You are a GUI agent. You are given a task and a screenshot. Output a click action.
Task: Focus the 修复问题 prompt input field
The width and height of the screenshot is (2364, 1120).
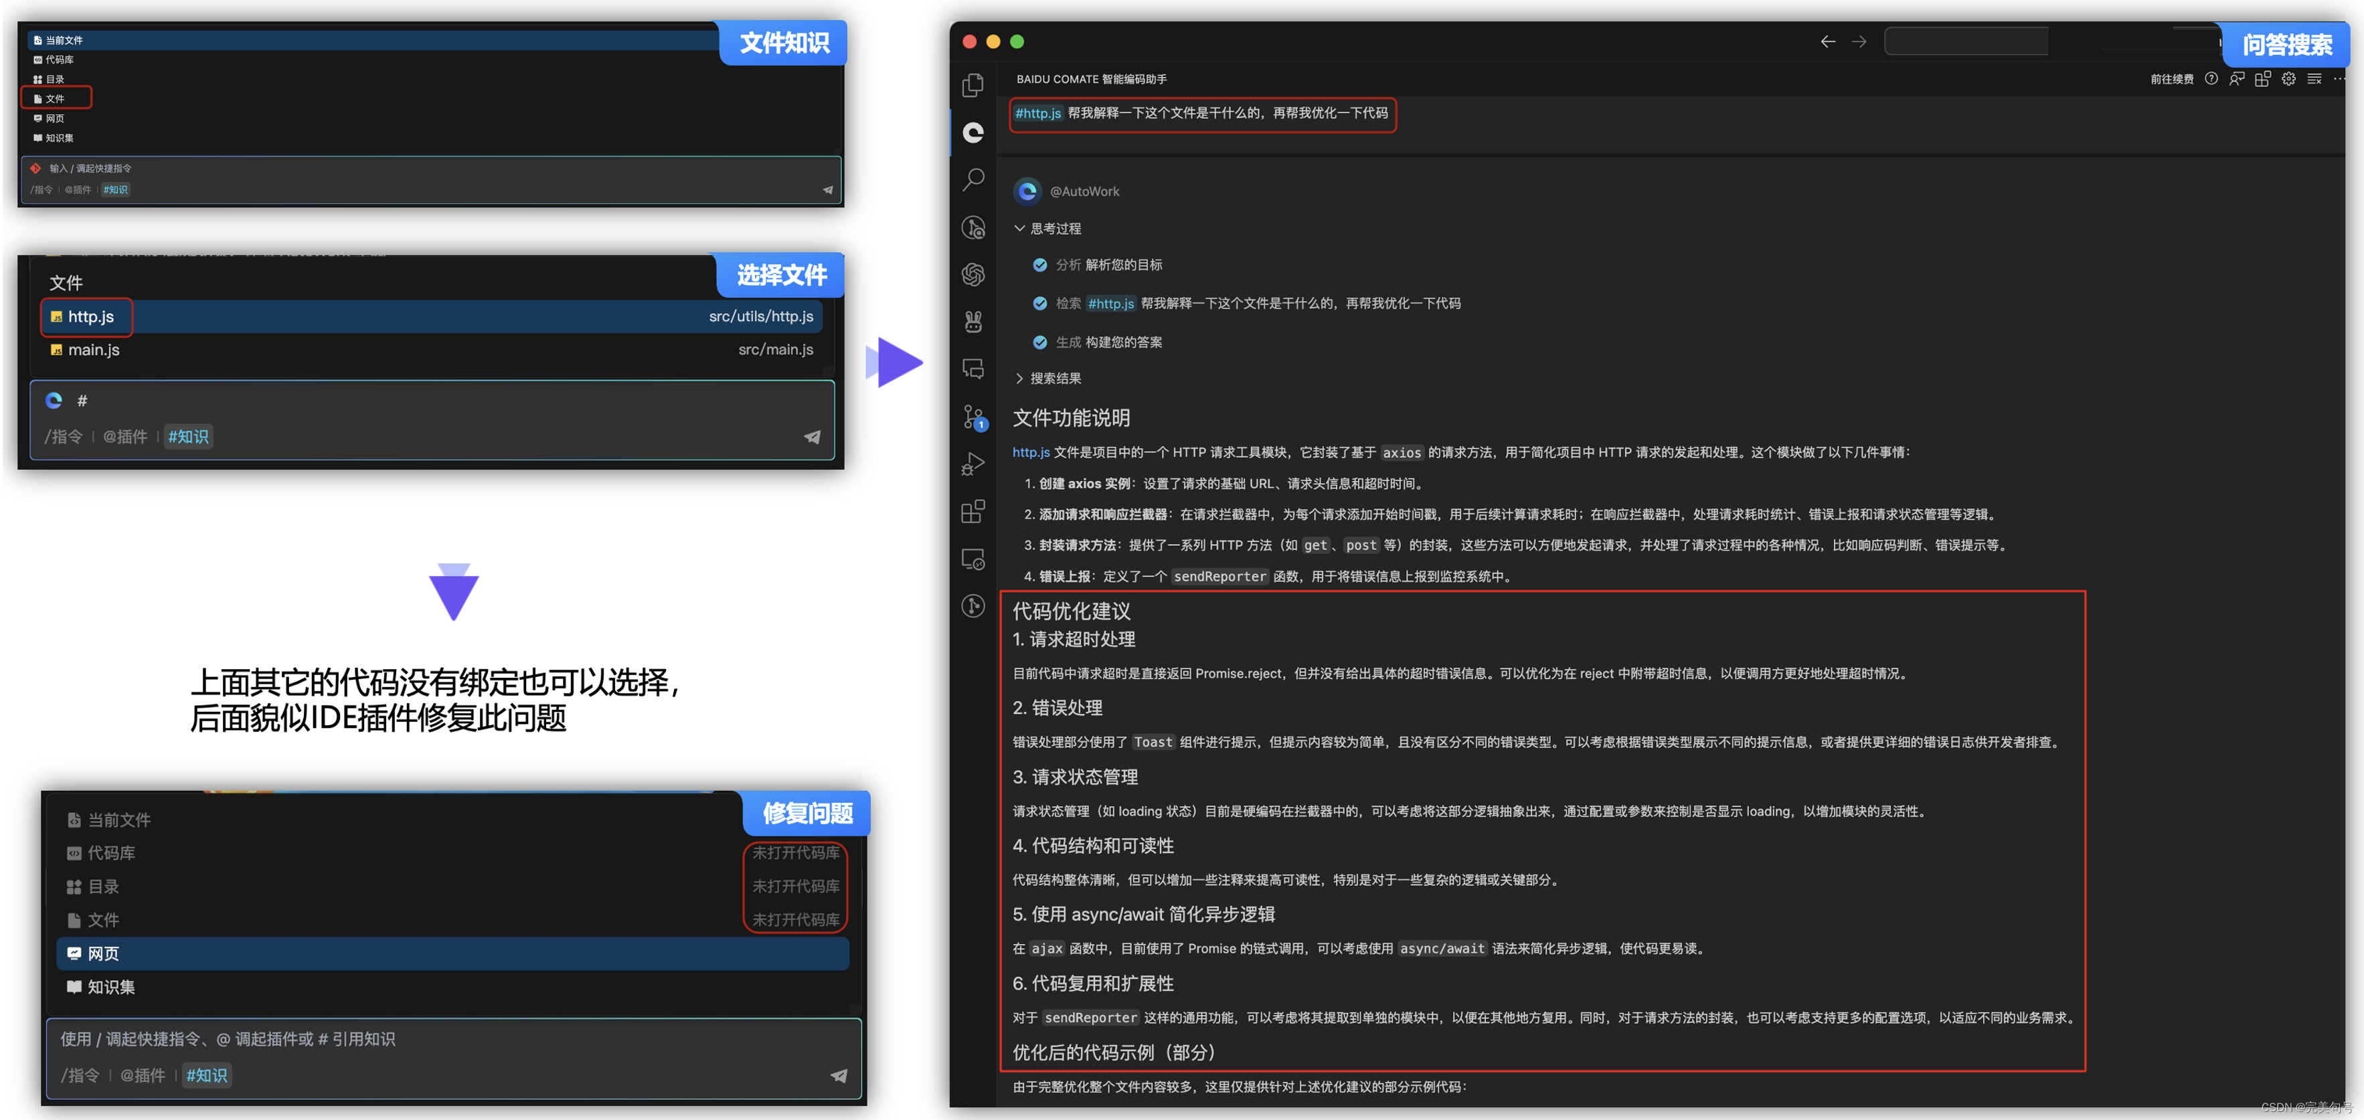point(453,1039)
